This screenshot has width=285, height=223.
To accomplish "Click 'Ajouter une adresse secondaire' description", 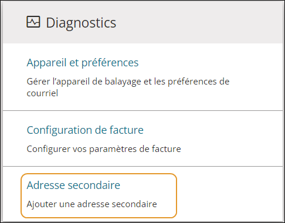I will pos(91,204).
